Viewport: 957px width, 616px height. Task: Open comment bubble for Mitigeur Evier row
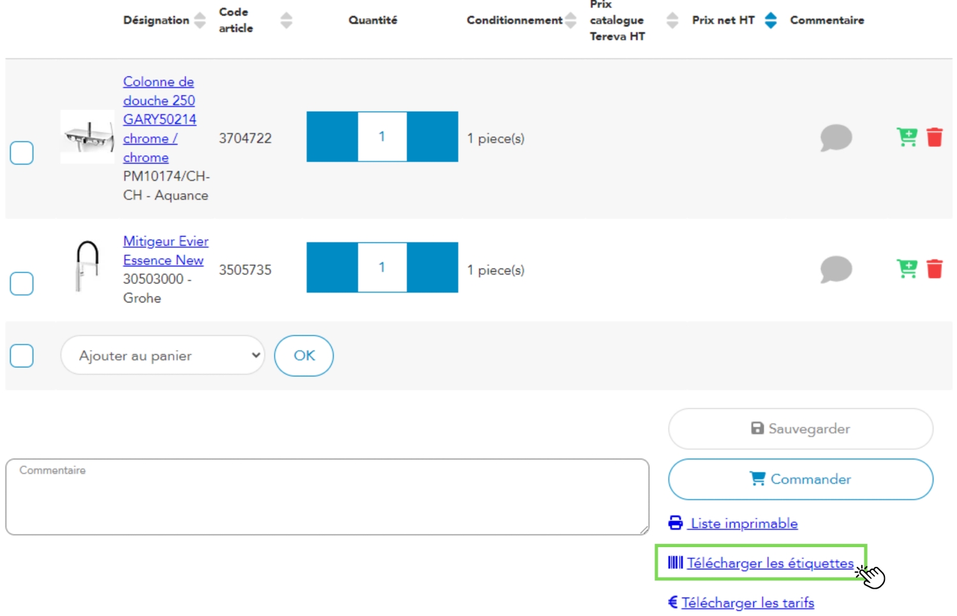[836, 269]
